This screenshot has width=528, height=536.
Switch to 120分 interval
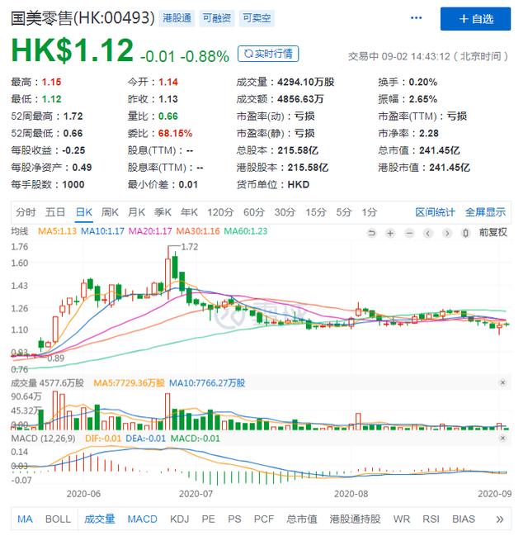(220, 212)
